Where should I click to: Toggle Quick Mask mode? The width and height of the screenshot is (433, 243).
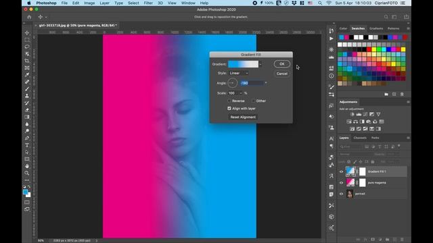pos(27,202)
